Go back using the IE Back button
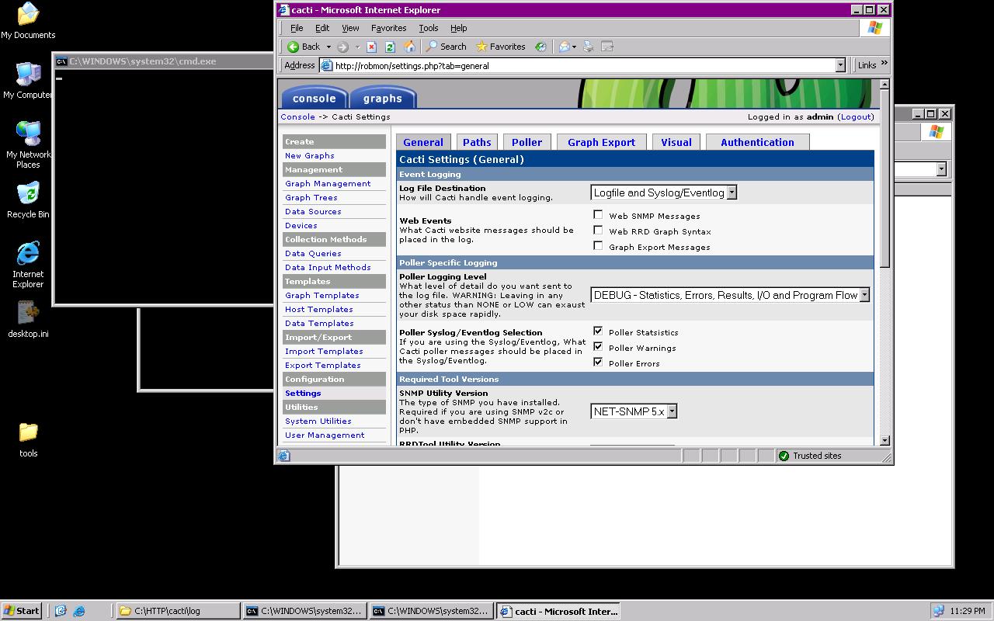 (304, 47)
